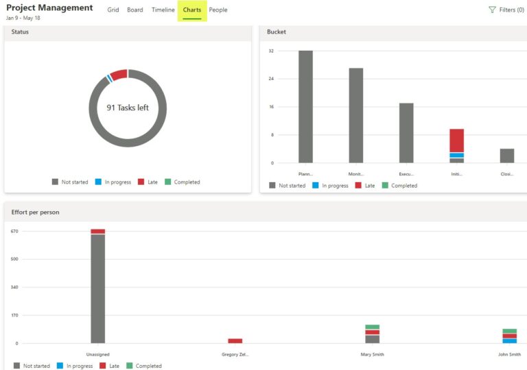Click the John Smith axis label
The width and height of the screenshot is (527, 370).
(x=510, y=354)
